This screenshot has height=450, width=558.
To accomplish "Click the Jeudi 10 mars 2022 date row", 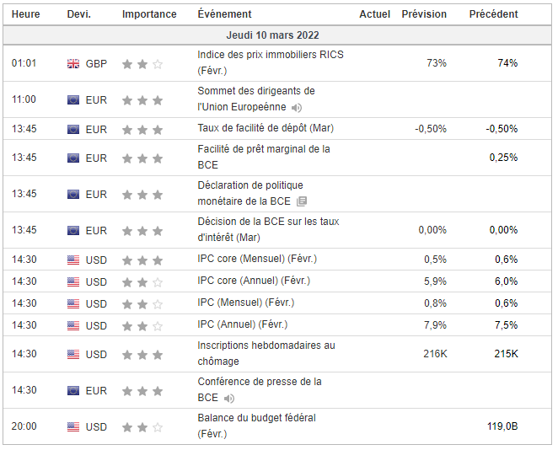I will pos(278,35).
